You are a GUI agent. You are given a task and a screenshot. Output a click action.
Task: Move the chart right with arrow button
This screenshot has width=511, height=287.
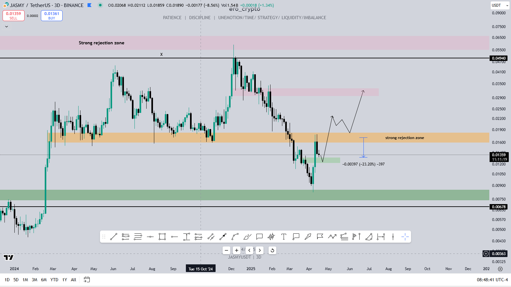click(260, 250)
